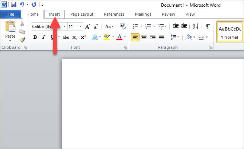The width and height of the screenshot is (244, 149).
Task: Toggle Bold formatting
Action: 35,37
